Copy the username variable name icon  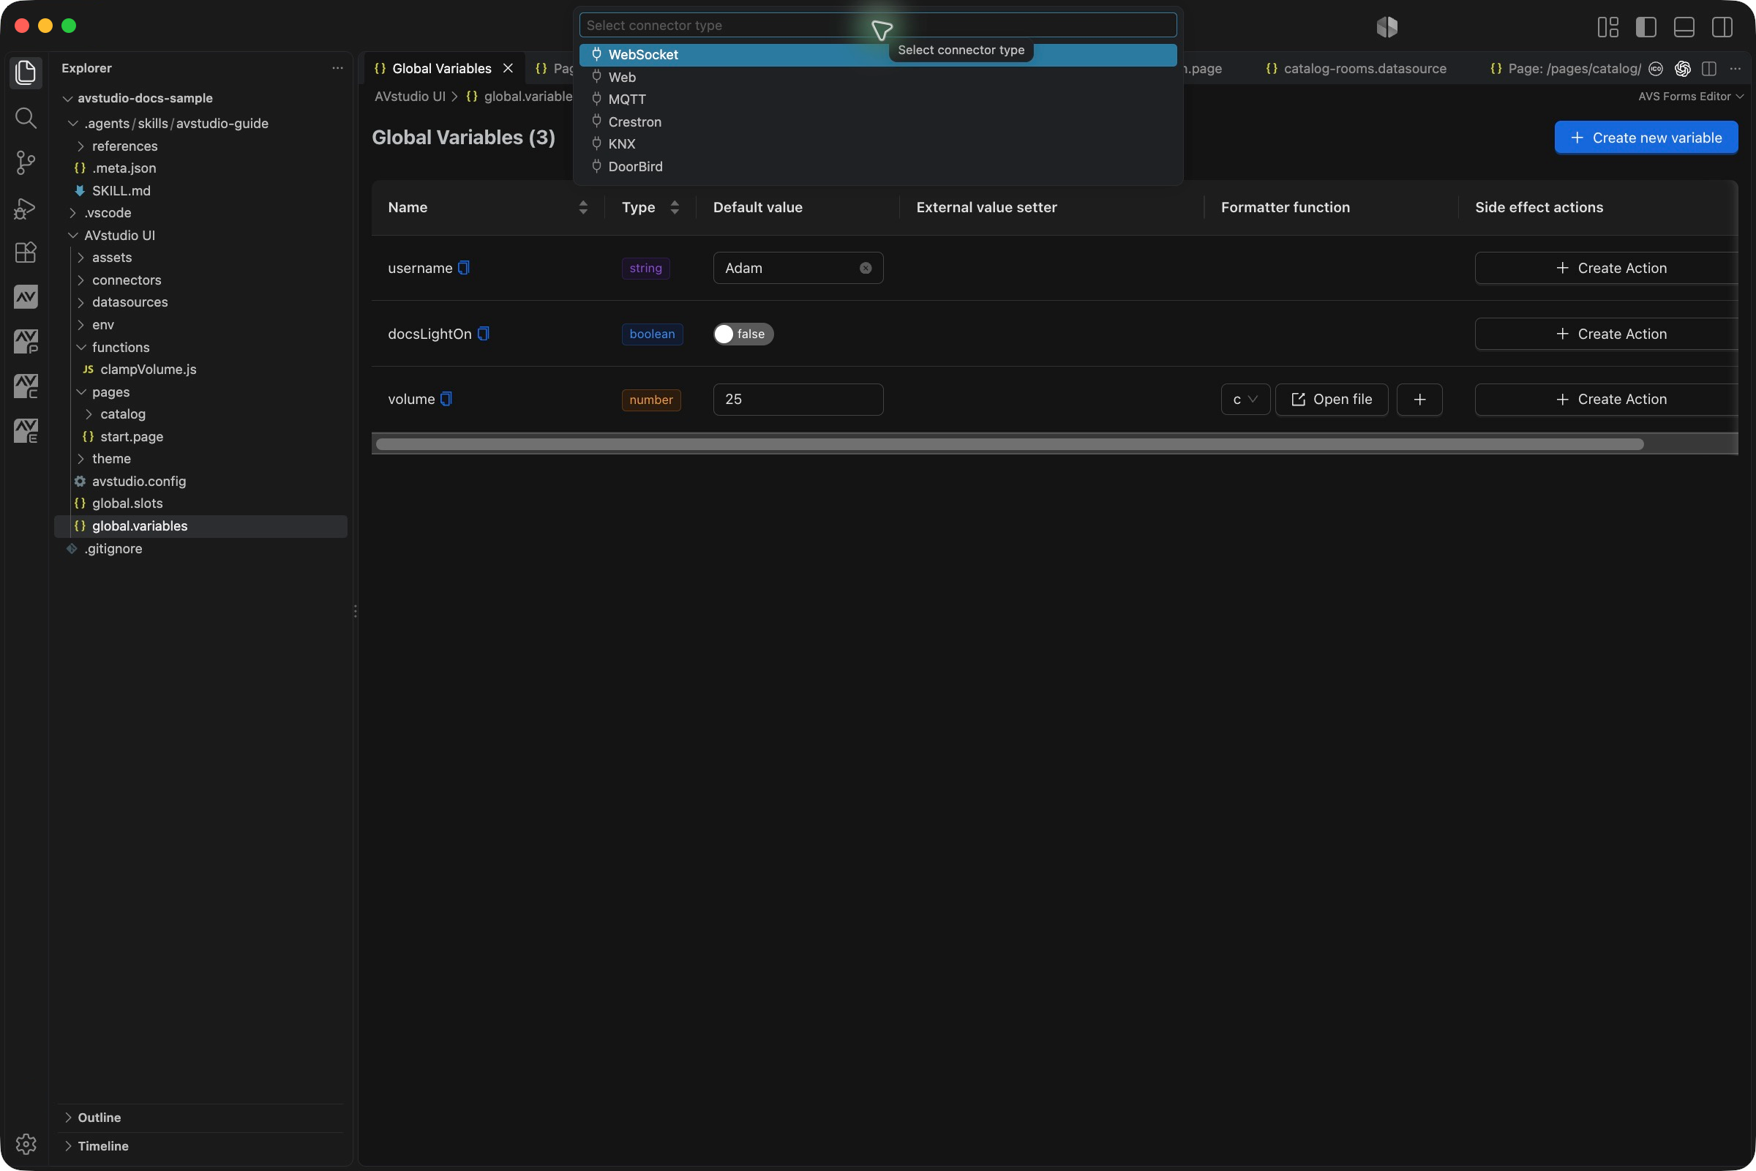(464, 267)
